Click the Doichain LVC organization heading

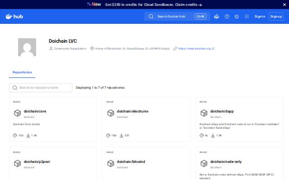tap(63, 41)
